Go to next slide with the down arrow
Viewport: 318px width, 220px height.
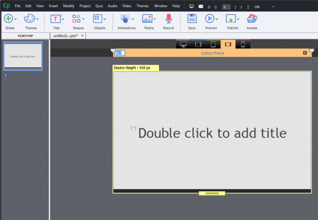[x=209, y=7]
